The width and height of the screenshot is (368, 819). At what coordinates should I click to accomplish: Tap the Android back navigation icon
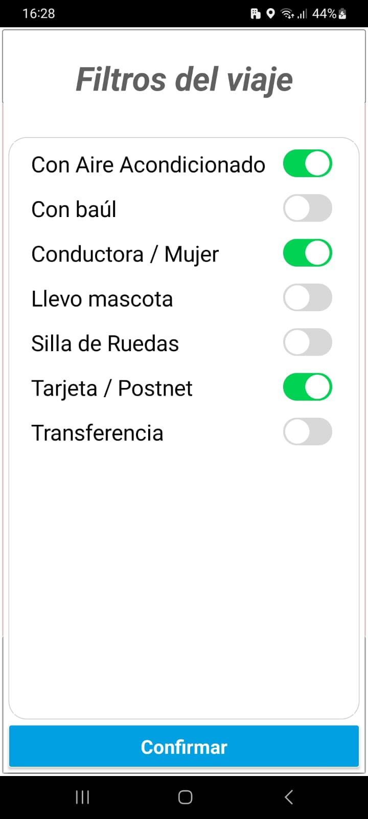[x=288, y=797]
